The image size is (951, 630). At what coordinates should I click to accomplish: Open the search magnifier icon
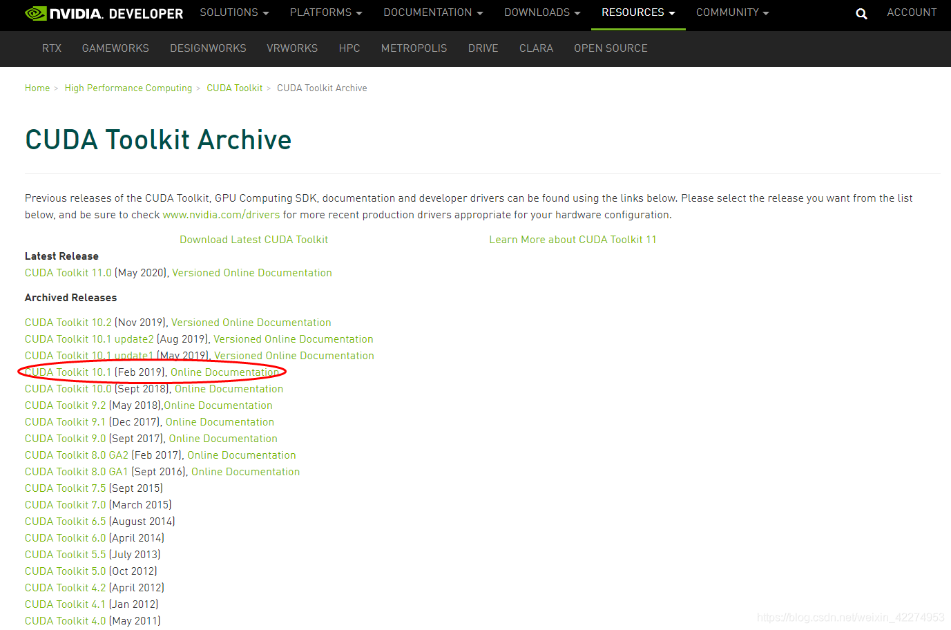pyautogui.click(x=861, y=14)
